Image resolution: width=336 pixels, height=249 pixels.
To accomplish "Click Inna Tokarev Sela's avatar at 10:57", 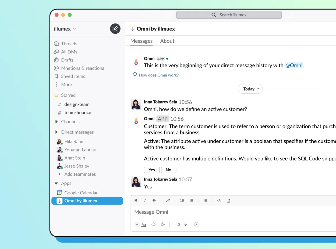I will coord(136,182).
